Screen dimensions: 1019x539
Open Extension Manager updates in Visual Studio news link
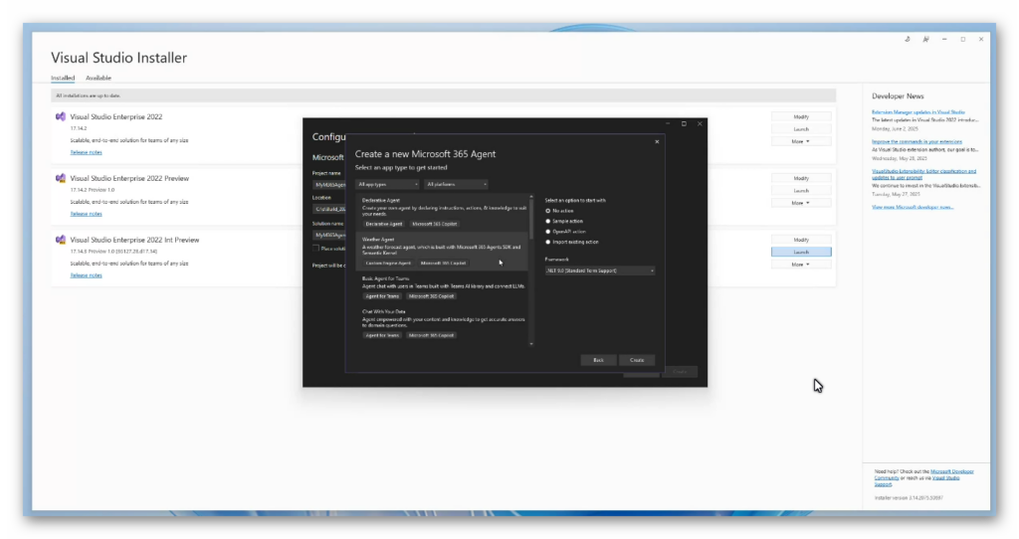click(918, 112)
